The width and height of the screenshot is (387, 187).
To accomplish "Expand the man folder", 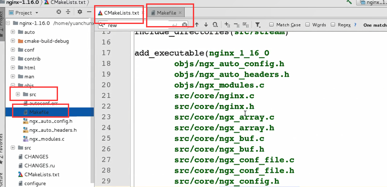I will [13, 77].
